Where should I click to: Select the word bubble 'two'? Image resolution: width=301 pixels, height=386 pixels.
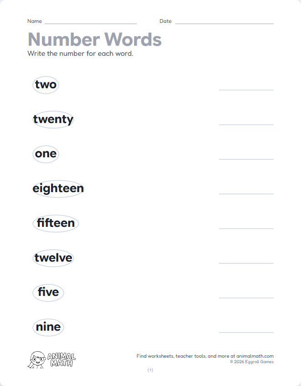pyautogui.click(x=46, y=85)
